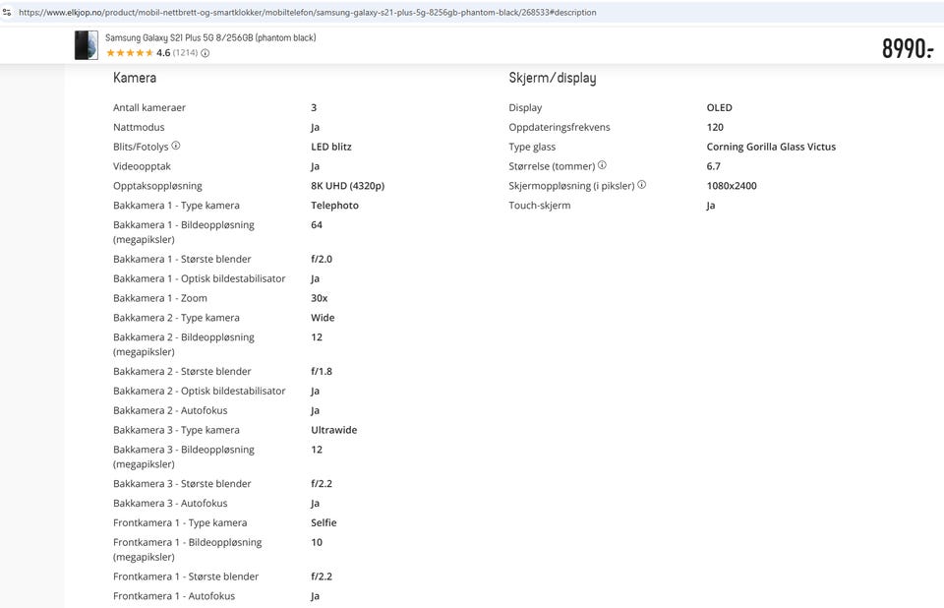Click the 8990:- price
The image size is (944, 608).
[x=908, y=49]
